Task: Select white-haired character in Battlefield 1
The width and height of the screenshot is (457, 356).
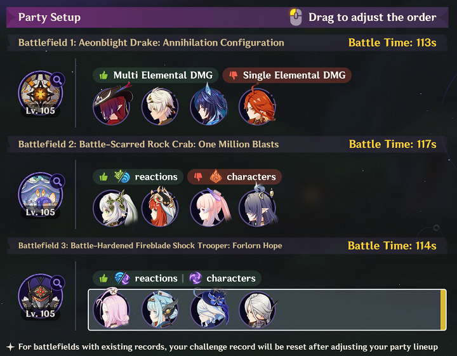Action: click(160, 107)
